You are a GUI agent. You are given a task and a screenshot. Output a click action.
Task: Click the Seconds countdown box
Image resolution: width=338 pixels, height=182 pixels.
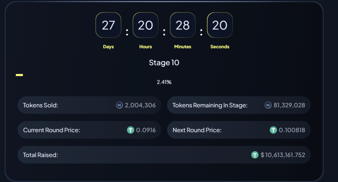click(220, 25)
